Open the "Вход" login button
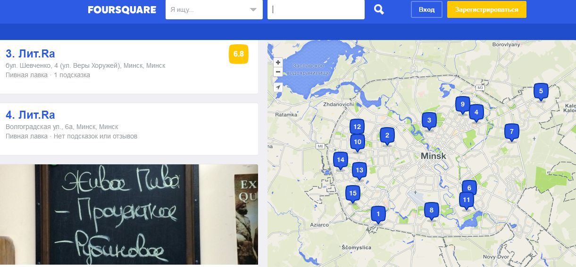The height and width of the screenshot is (267, 576). (426, 9)
